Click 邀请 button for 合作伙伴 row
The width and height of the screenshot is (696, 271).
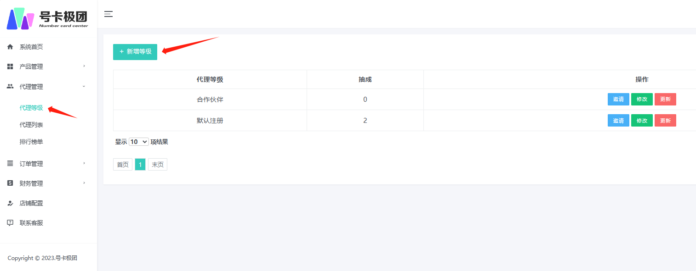tap(618, 100)
